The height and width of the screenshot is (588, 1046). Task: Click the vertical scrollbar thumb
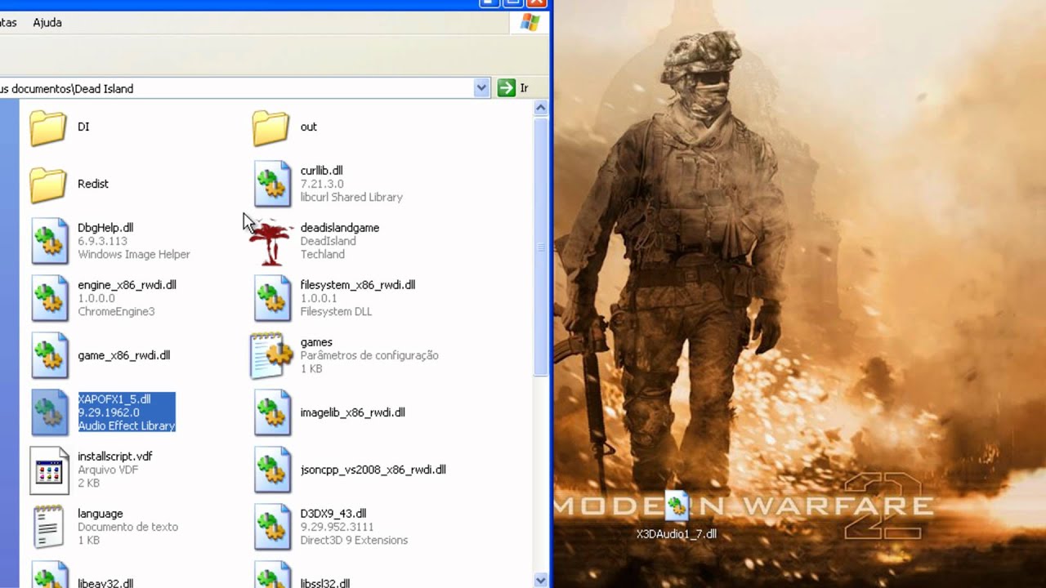(x=540, y=247)
